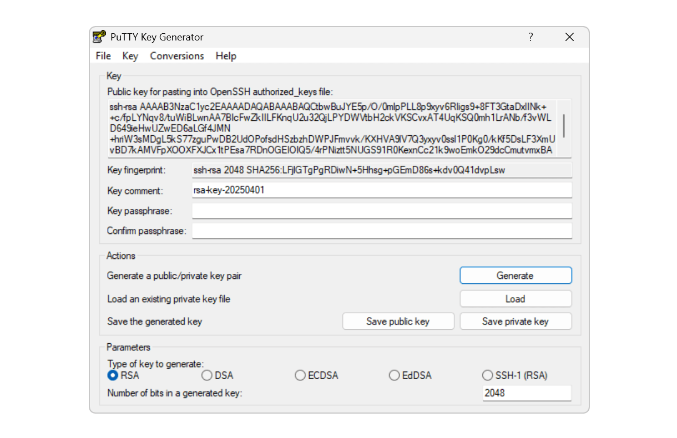Open the Help menu
Viewport: 677px width, 438px height.
point(226,56)
